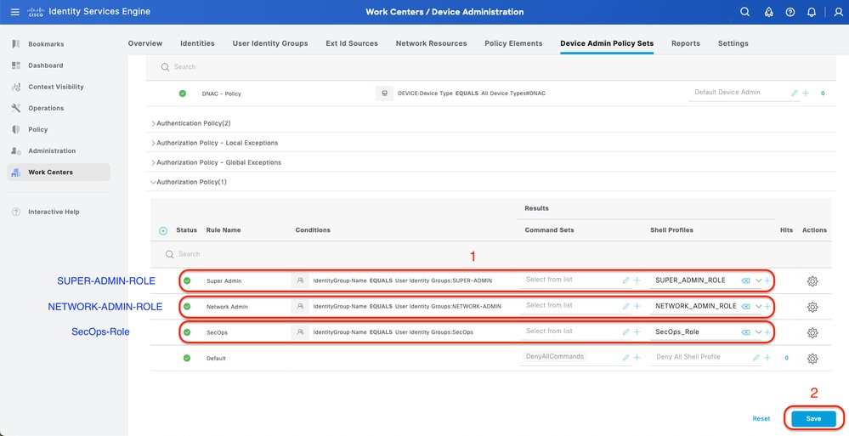Click the global search magnifier icon
This screenshot has height=436, width=849.
(x=745, y=12)
